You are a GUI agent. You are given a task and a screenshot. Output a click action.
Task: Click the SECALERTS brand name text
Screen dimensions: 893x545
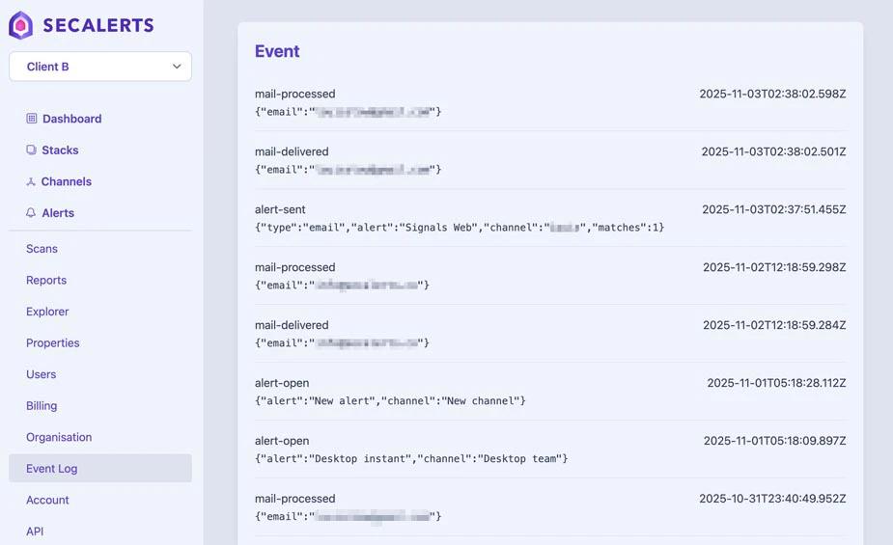(x=98, y=26)
